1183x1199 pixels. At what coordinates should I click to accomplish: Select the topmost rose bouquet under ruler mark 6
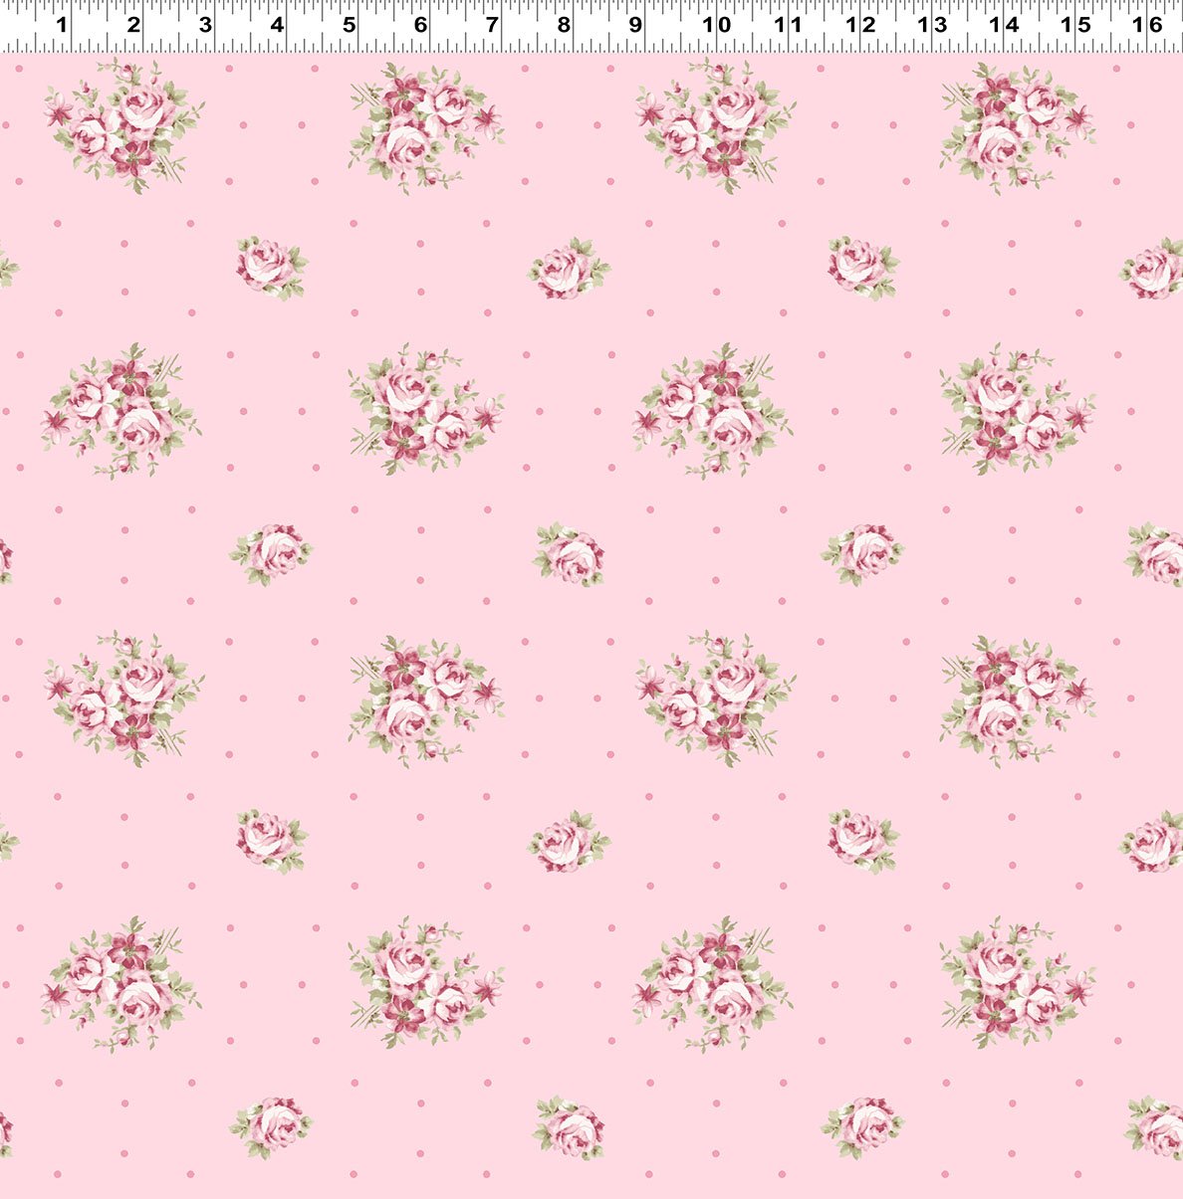(x=423, y=124)
